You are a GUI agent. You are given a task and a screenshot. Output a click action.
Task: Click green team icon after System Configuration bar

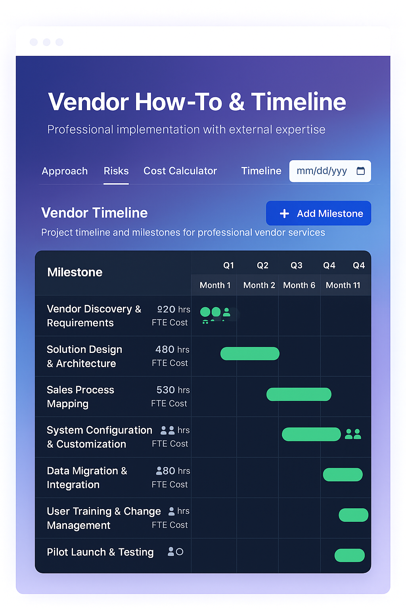pyautogui.click(x=353, y=434)
